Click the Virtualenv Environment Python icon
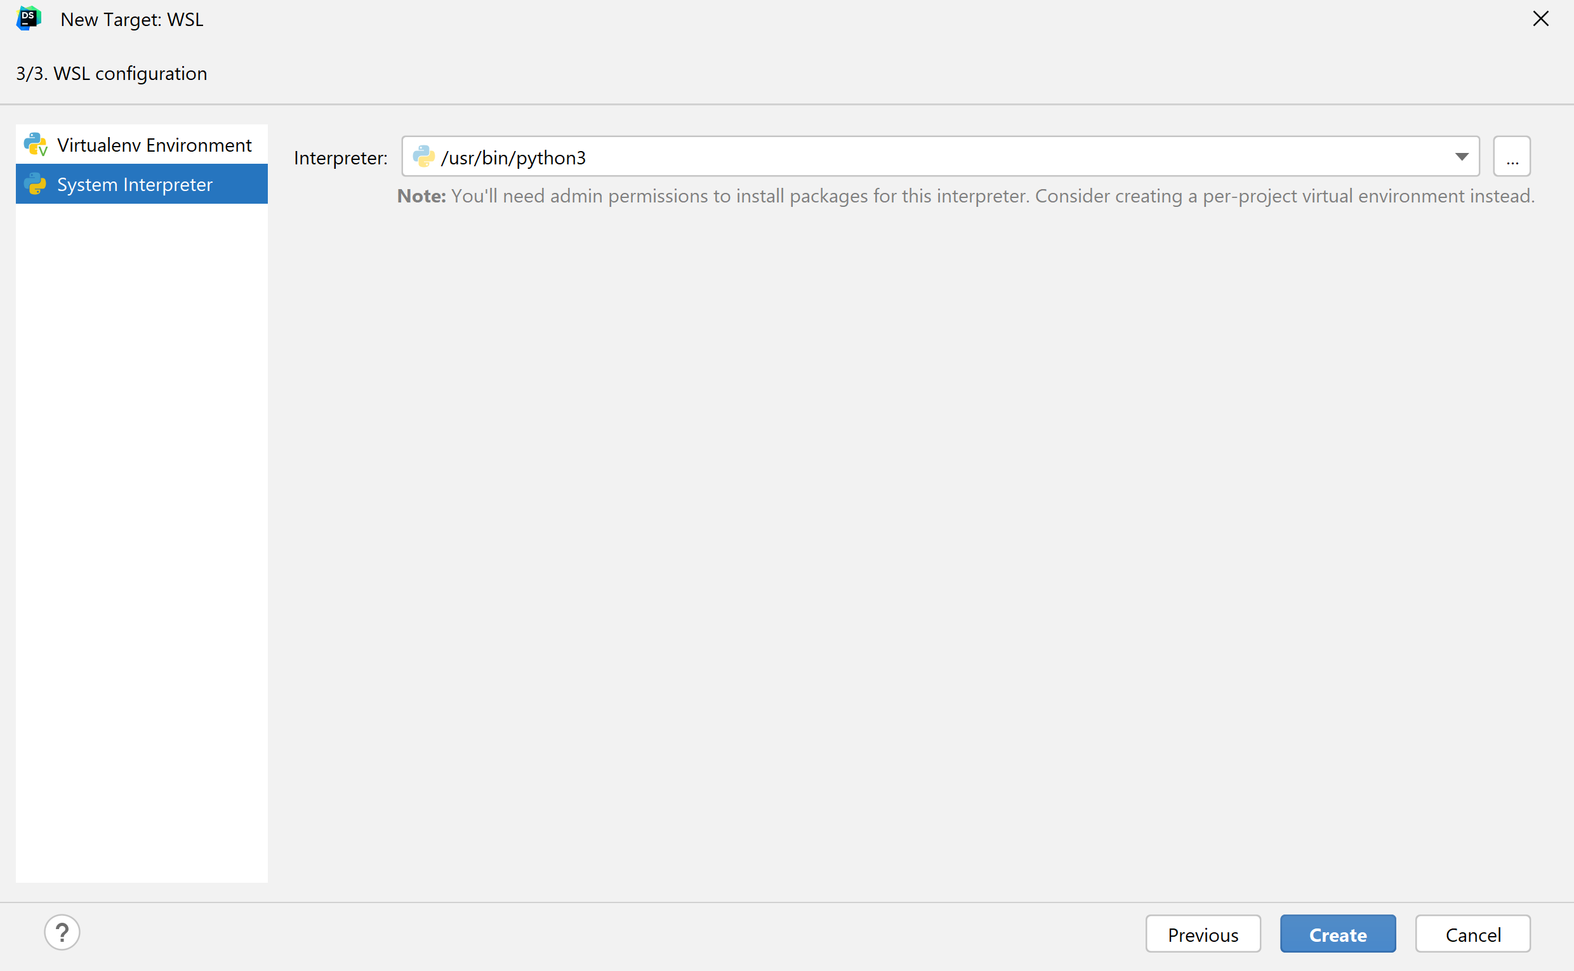Image resolution: width=1574 pixels, height=971 pixels. pyautogui.click(x=36, y=144)
